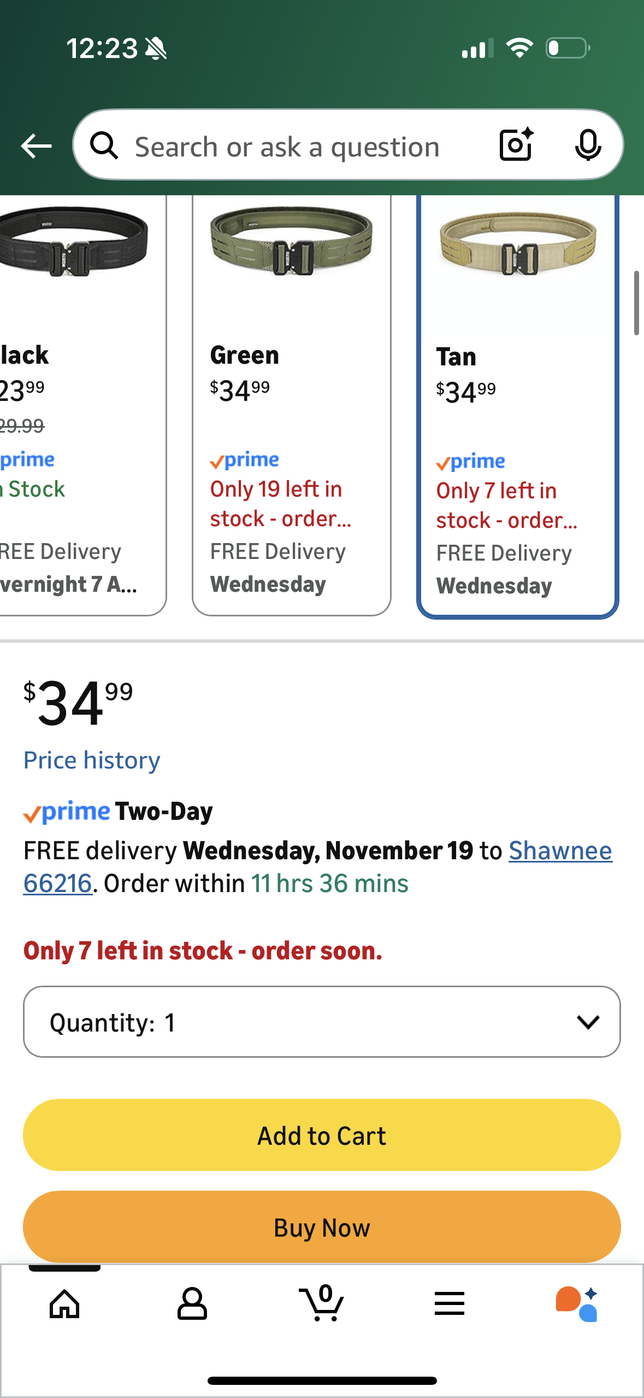The height and width of the screenshot is (1398, 644).
Task: Open the Price history link
Action: pyautogui.click(x=92, y=760)
